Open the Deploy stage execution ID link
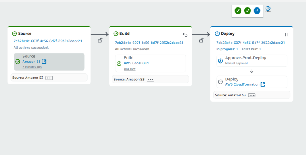306x155 pixels. pos(250,43)
